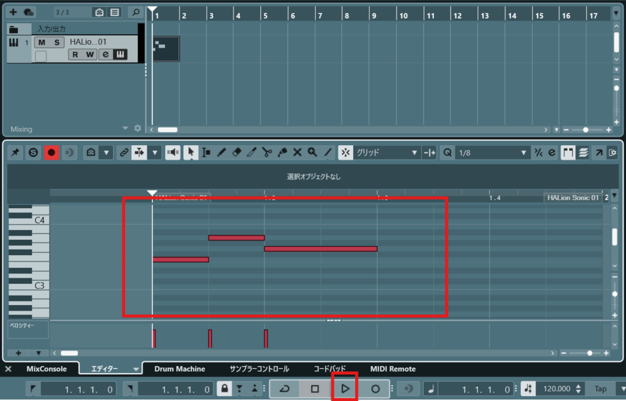Choose the Mute X tool
Image resolution: width=626 pixels, height=401 pixels.
tap(297, 153)
